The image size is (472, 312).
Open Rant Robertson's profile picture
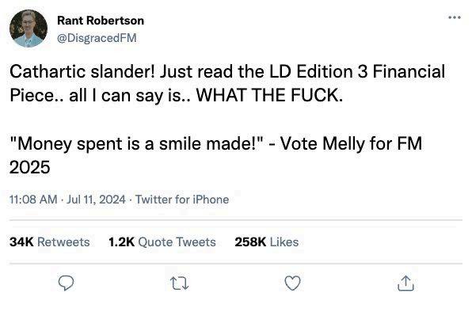coord(29,29)
